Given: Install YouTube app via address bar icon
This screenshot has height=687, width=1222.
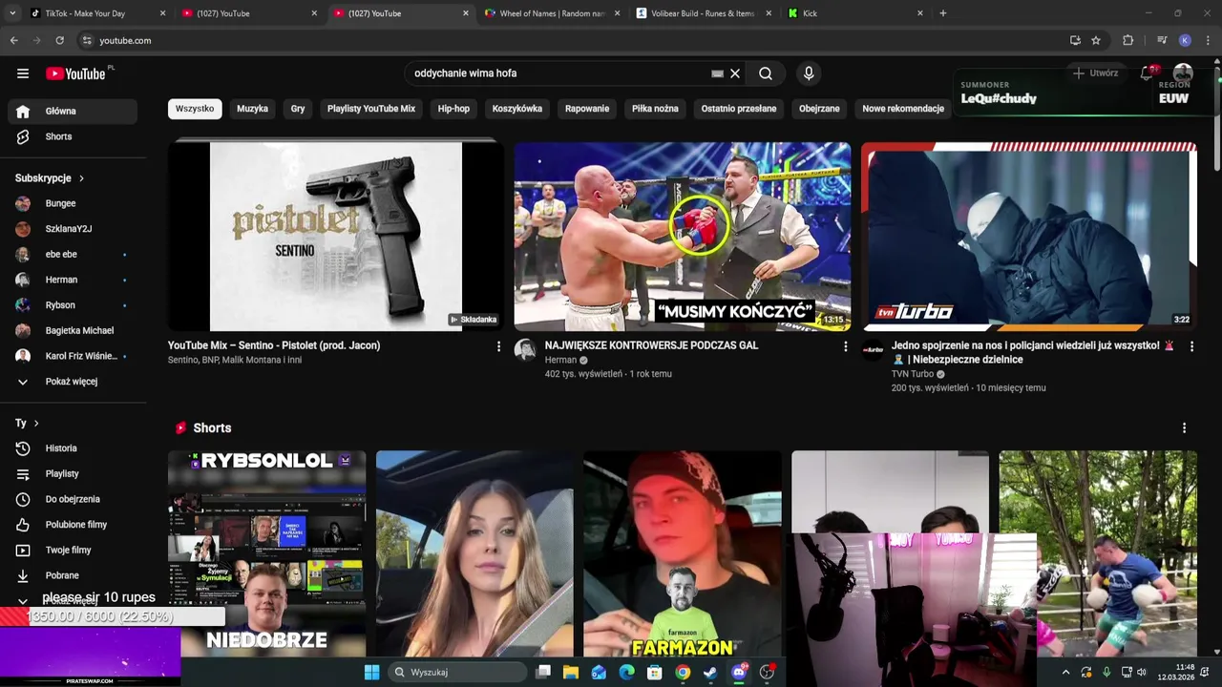Looking at the screenshot, I should coord(1075,40).
